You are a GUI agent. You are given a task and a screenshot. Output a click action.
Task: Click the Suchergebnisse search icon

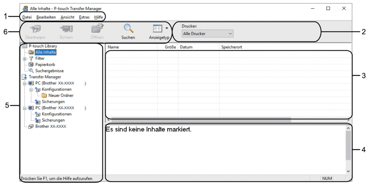pyautogui.click(x=31, y=70)
